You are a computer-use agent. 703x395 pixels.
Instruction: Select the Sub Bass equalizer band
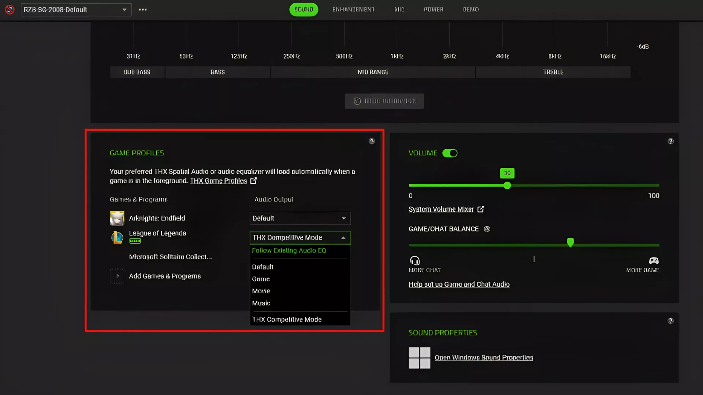point(137,72)
